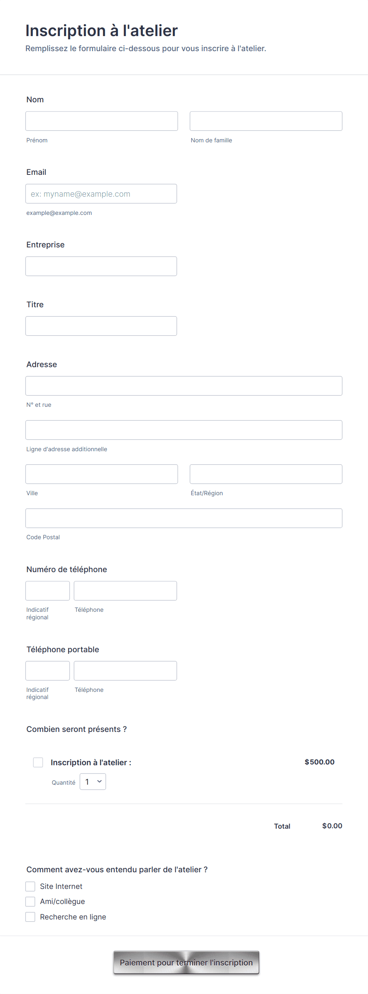Enable the Site Internet checkbox

(x=30, y=886)
